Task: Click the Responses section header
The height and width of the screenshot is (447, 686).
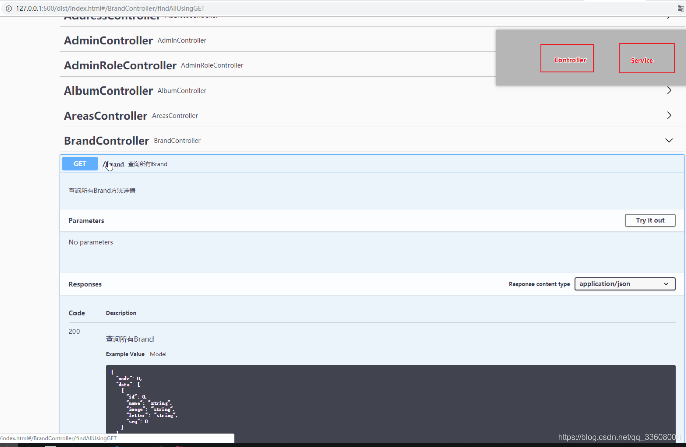Action: 85,284
